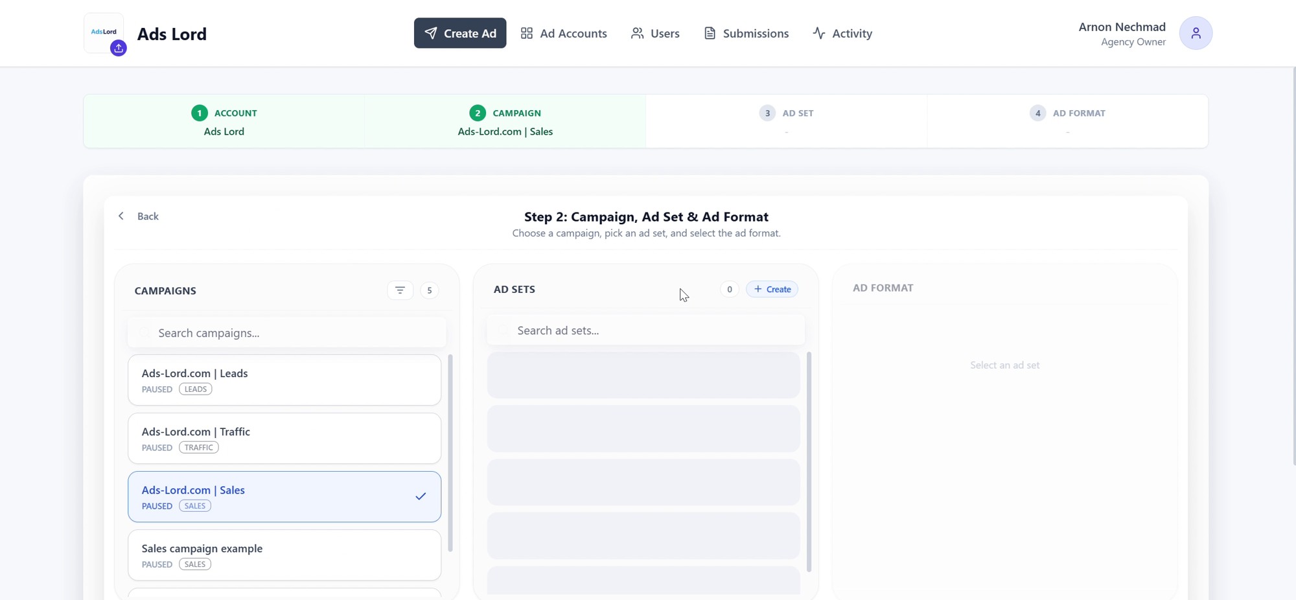
Task: Click the Users people icon
Action: point(638,33)
